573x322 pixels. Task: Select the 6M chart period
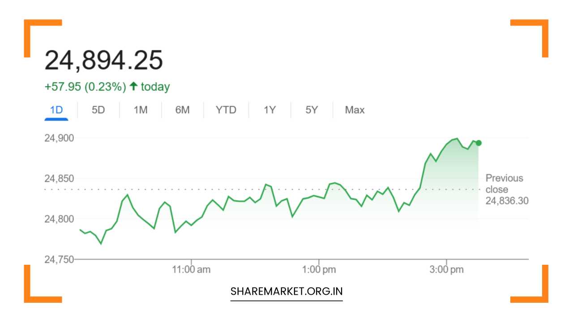(183, 110)
